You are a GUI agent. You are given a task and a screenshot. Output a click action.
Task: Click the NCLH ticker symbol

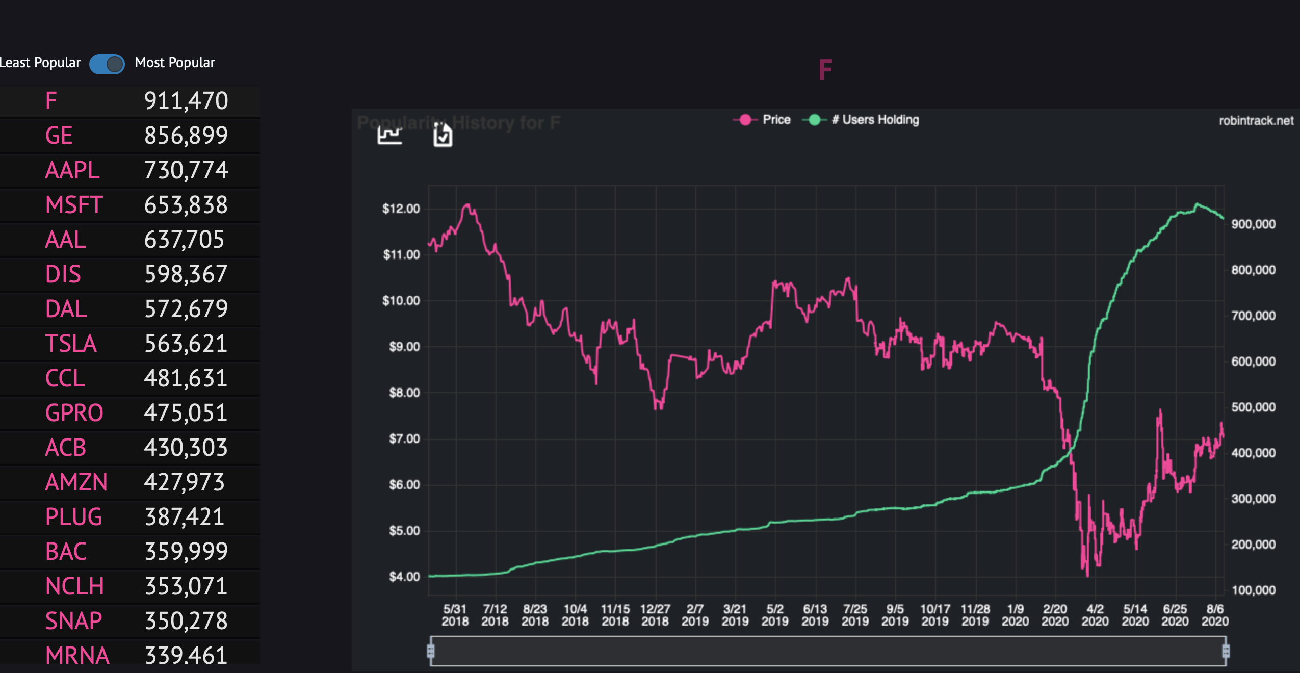(74, 586)
